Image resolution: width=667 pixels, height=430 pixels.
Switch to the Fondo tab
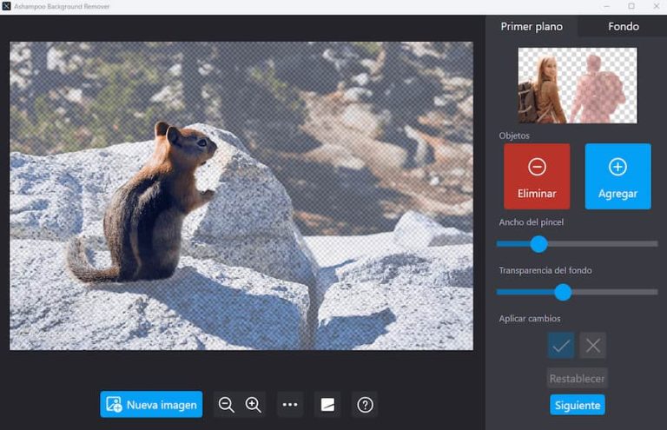(623, 26)
